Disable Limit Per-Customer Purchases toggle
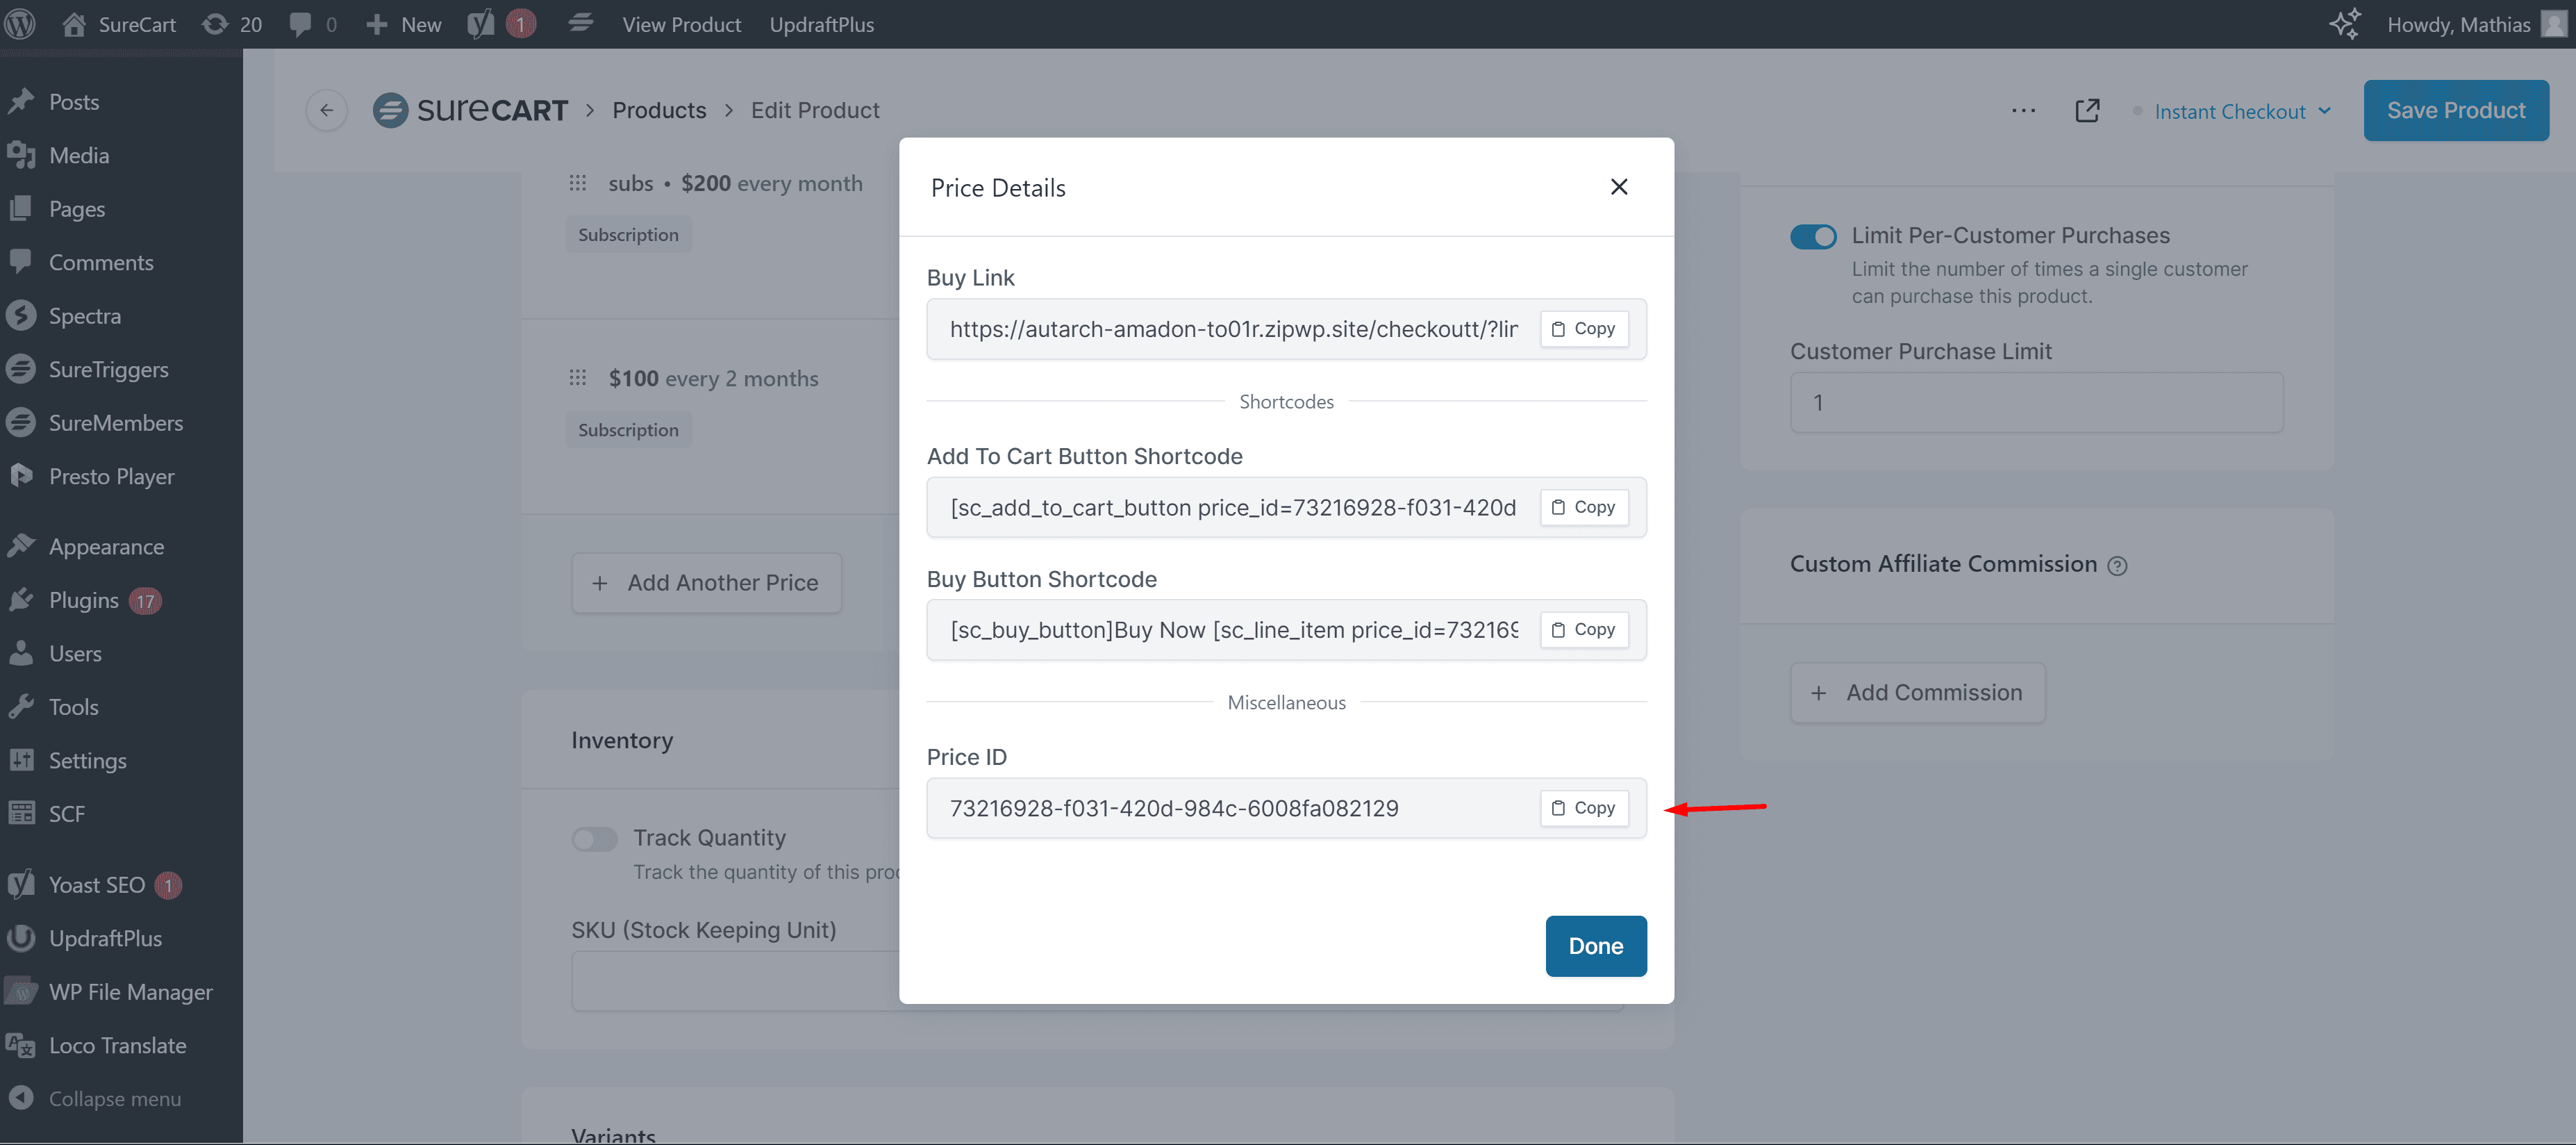 (1812, 236)
